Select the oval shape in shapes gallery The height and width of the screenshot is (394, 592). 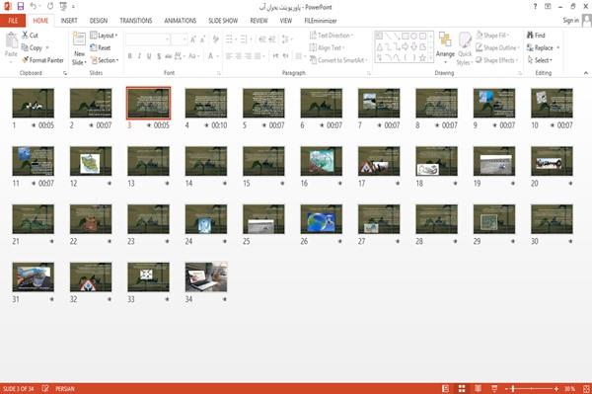(x=413, y=37)
